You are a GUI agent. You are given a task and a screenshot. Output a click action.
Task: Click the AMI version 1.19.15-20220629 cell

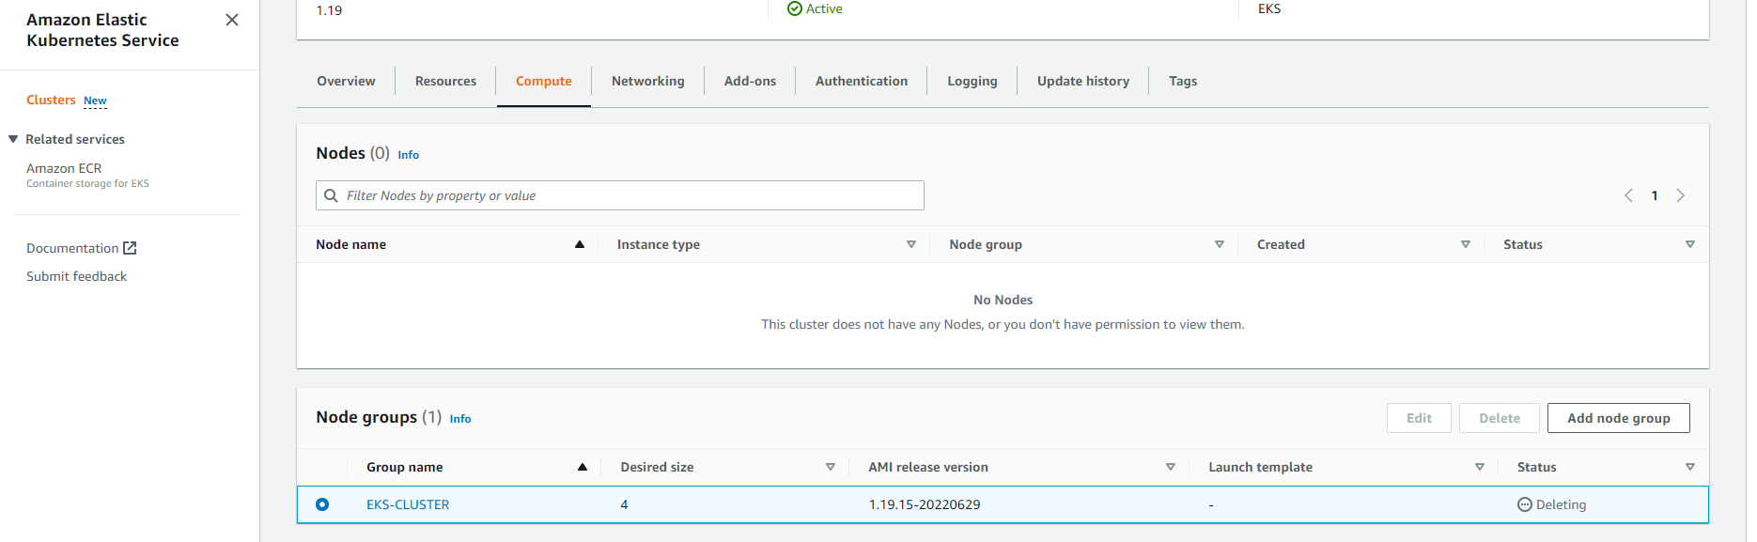point(925,504)
